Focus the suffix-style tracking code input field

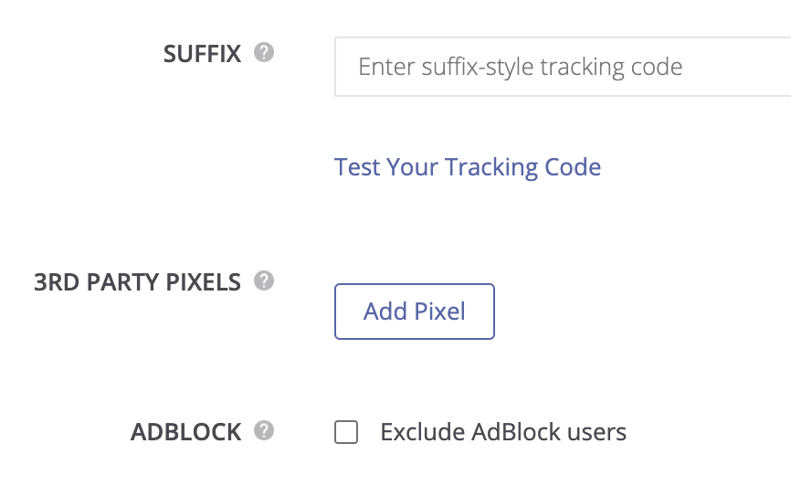click(562, 67)
